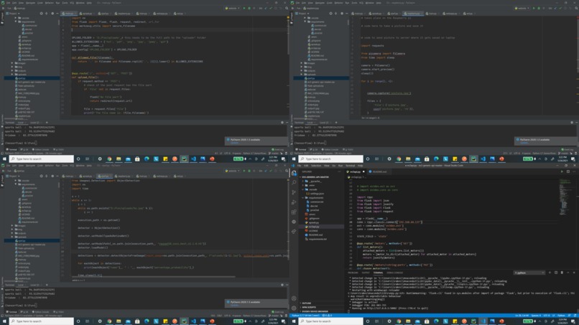This screenshot has width=579, height=325.
Task: Click Python interpreter in VS Code status bar
Action: (x=305, y=316)
